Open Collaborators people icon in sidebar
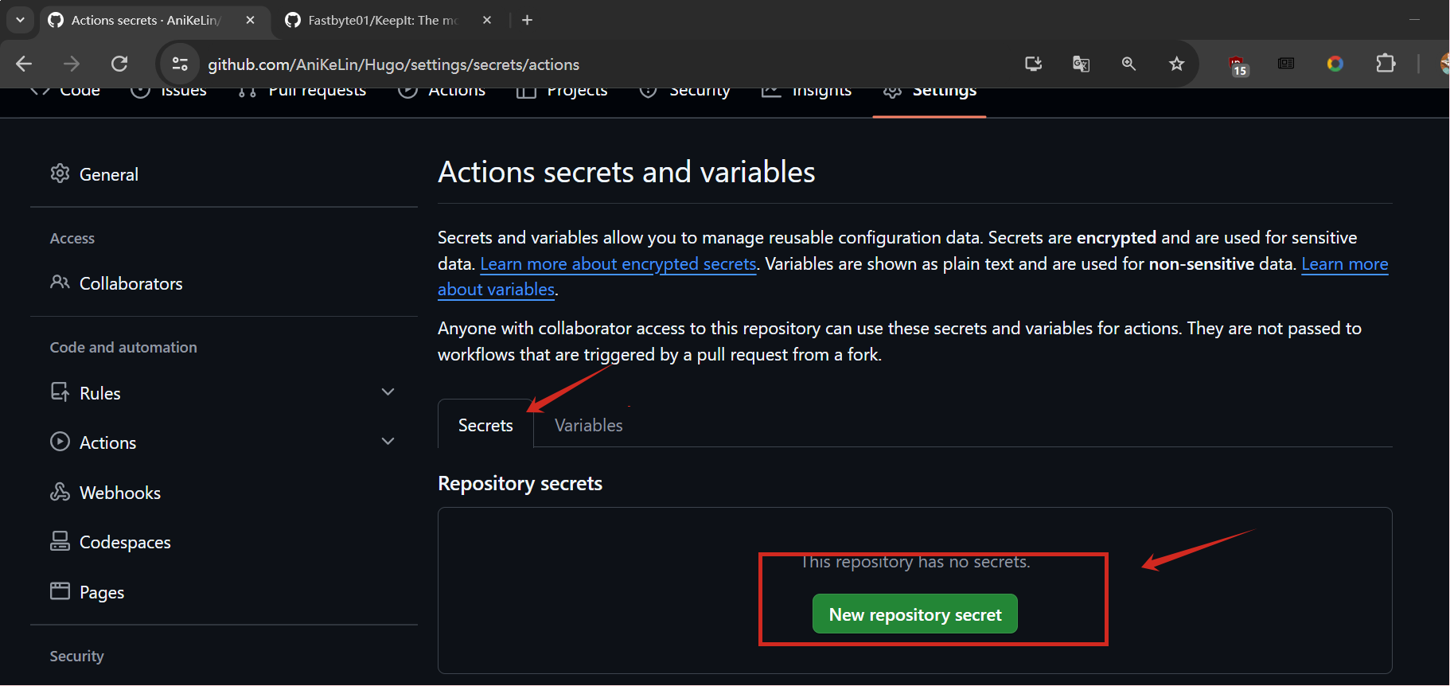1450x686 pixels. [60, 283]
